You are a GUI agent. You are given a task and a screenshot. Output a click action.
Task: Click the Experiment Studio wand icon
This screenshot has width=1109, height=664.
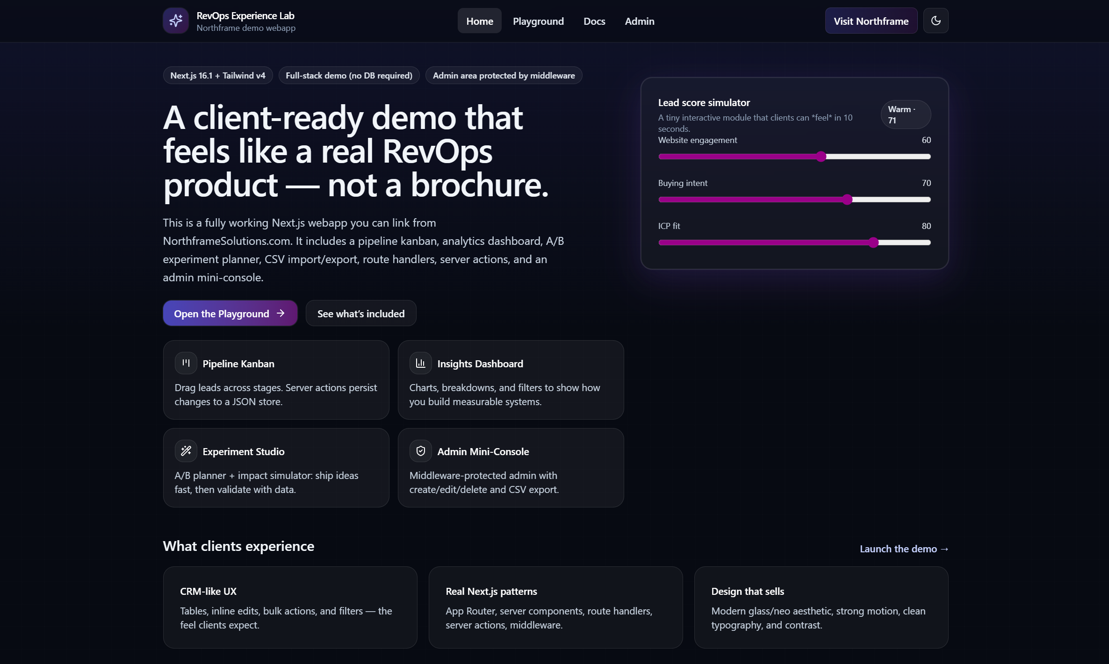pos(186,450)
